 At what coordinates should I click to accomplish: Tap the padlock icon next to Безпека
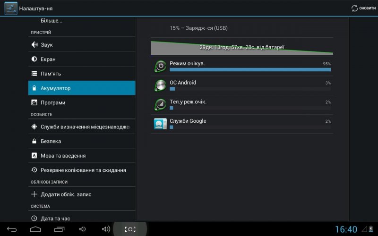click(34, 141)
